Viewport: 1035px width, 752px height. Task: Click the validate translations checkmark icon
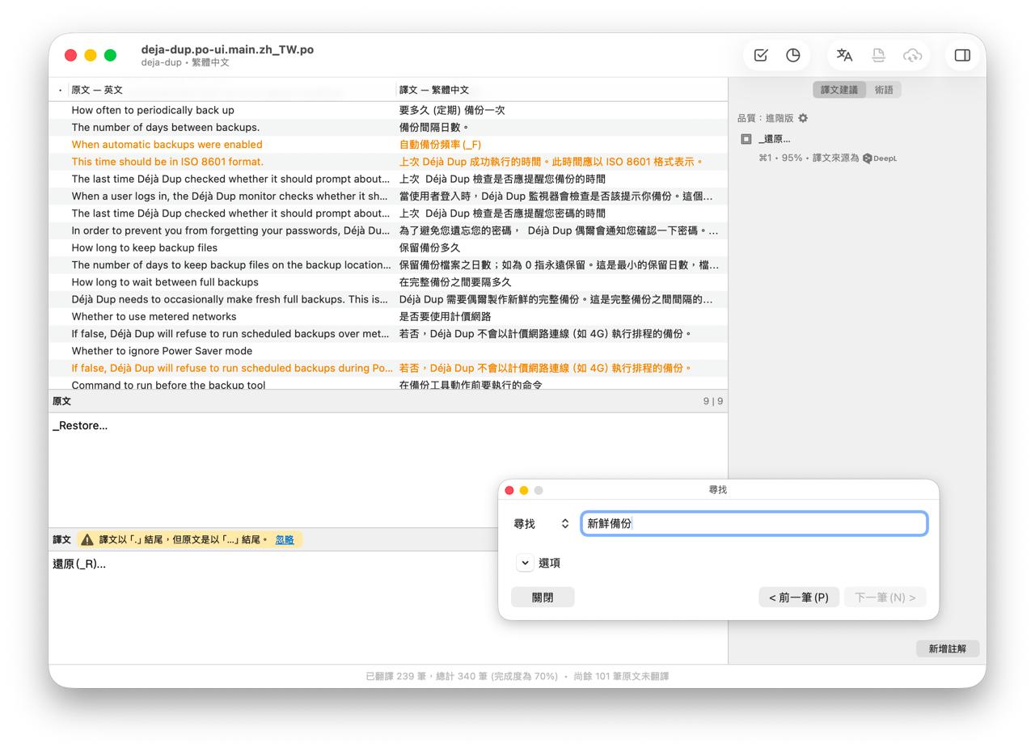761,55
